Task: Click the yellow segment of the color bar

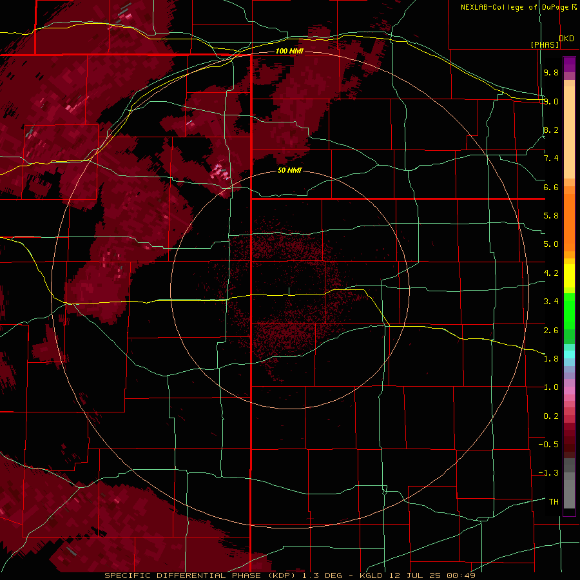Action: [569, 276]
